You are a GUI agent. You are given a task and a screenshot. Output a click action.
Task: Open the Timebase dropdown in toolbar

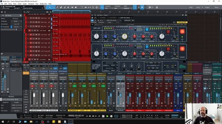point(118,8)
